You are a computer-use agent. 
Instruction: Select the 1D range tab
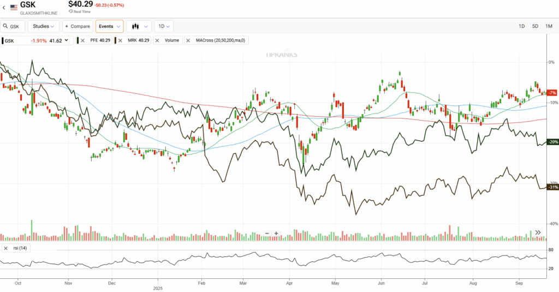[521, 26]
